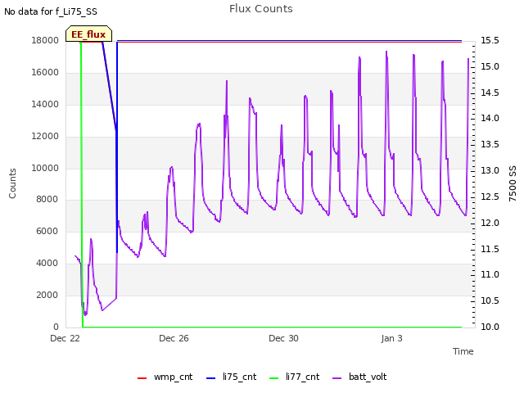The image size is (524, 393).
Task: Click the 10.5 right axis value
Action: click(x=490, y=300)
